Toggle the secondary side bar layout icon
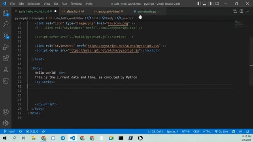The width and height of the screenshot is (253, 142). click(x=210, y=4)
